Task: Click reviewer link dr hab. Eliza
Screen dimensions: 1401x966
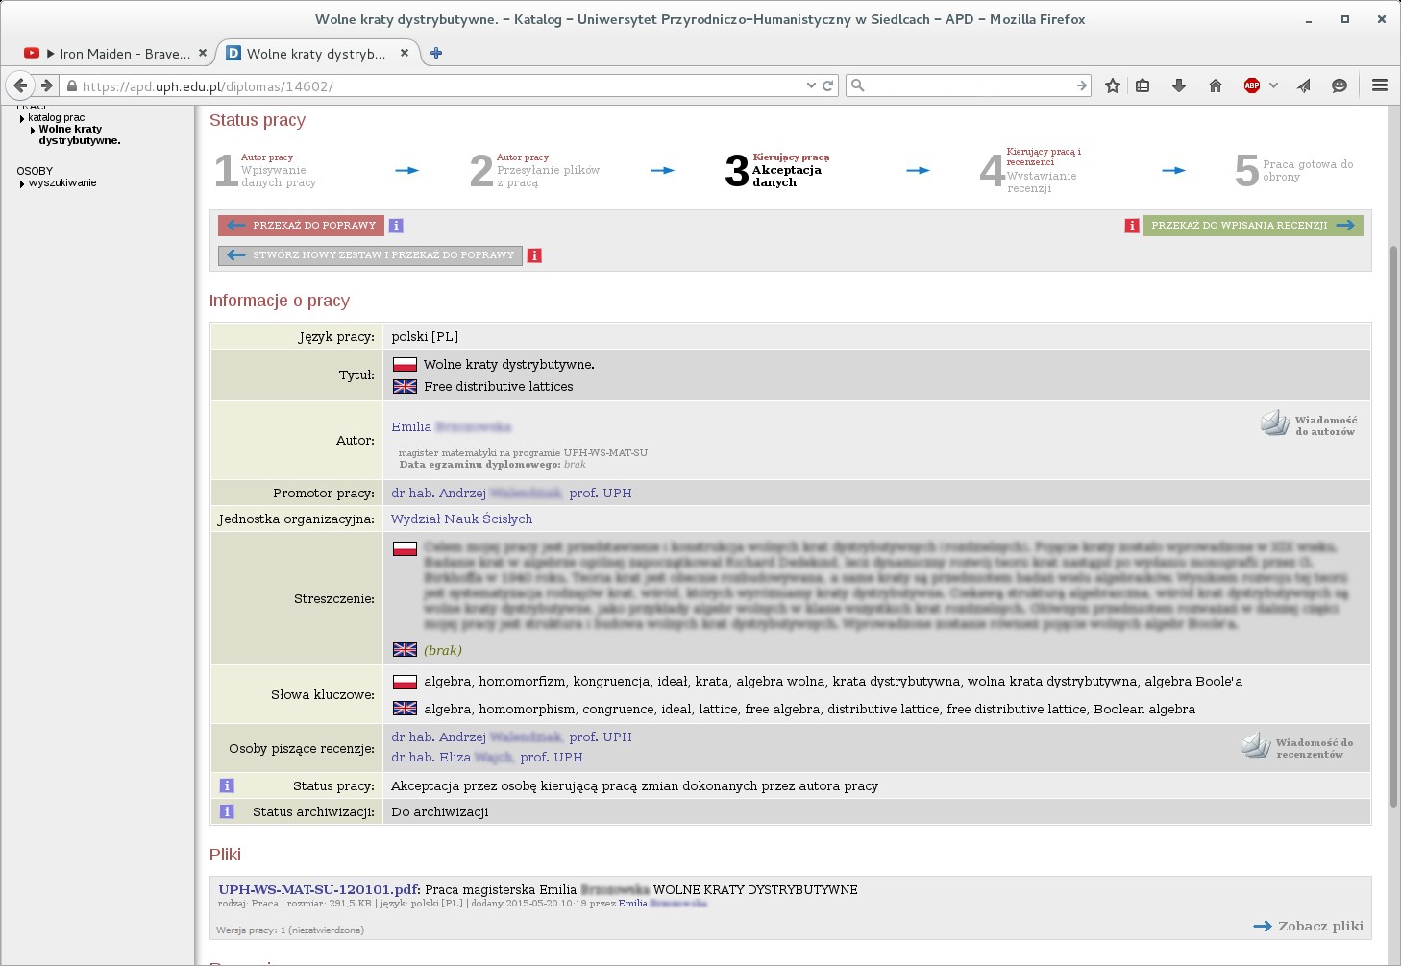Action: point(487,757)
